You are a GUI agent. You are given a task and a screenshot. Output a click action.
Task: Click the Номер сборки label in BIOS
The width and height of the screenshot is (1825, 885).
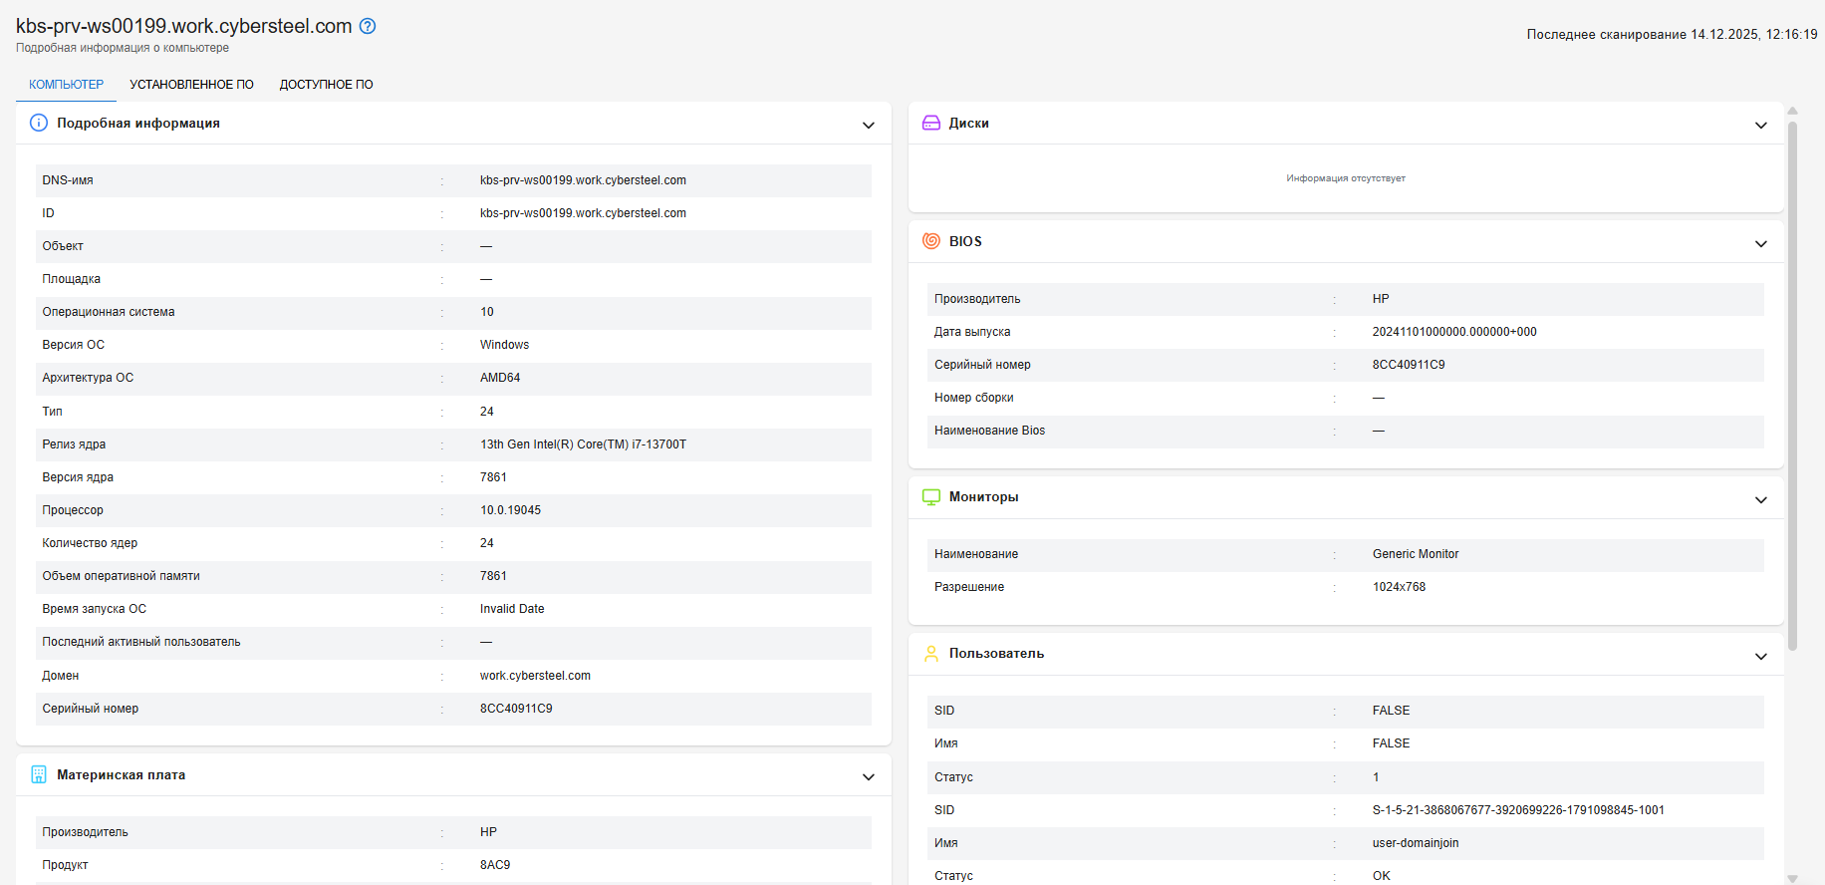point(973,398)
